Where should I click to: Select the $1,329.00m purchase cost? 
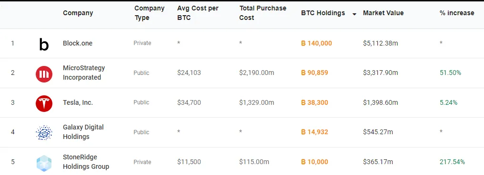coord(256,102)
